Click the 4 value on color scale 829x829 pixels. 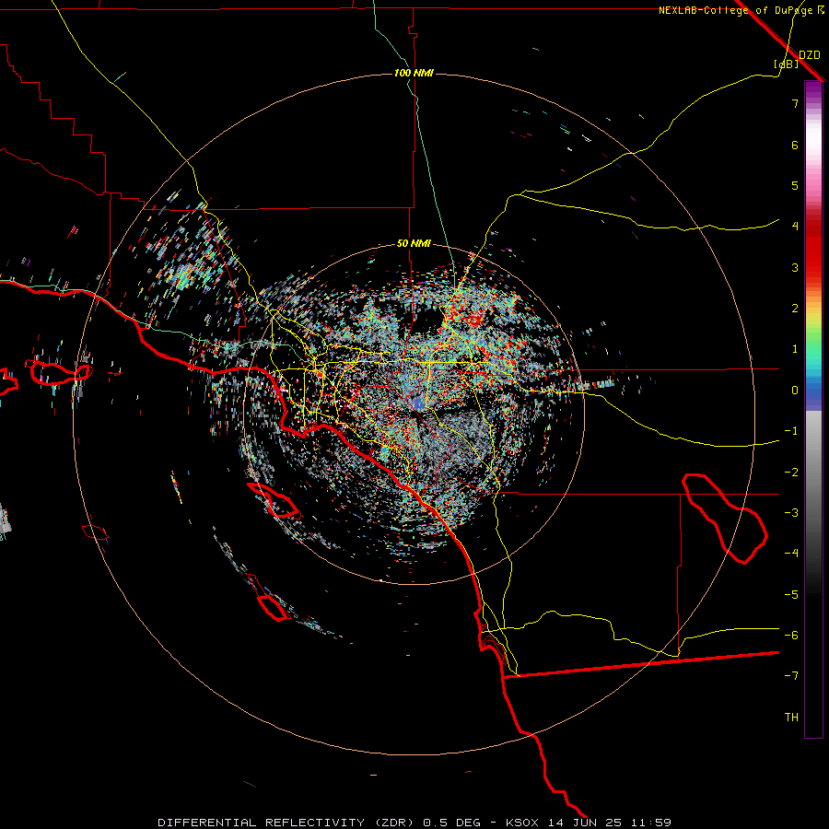pos(795,227)
